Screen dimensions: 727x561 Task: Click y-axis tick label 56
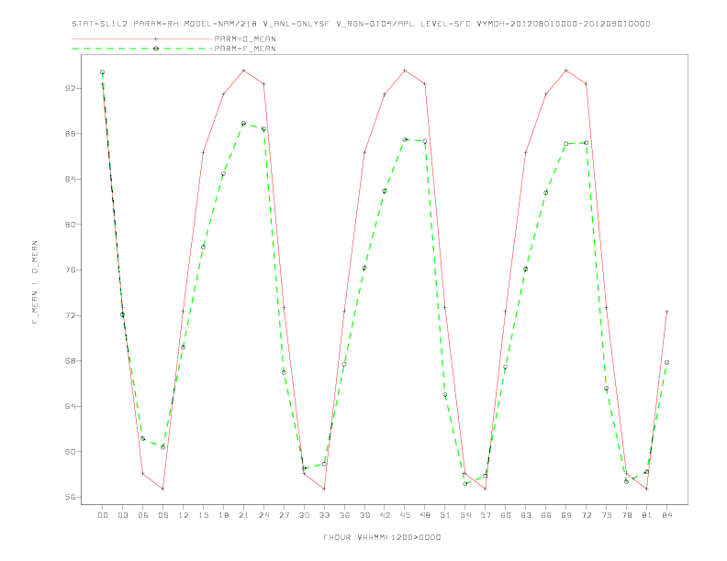pyautogui.click(x=71, y=497)
